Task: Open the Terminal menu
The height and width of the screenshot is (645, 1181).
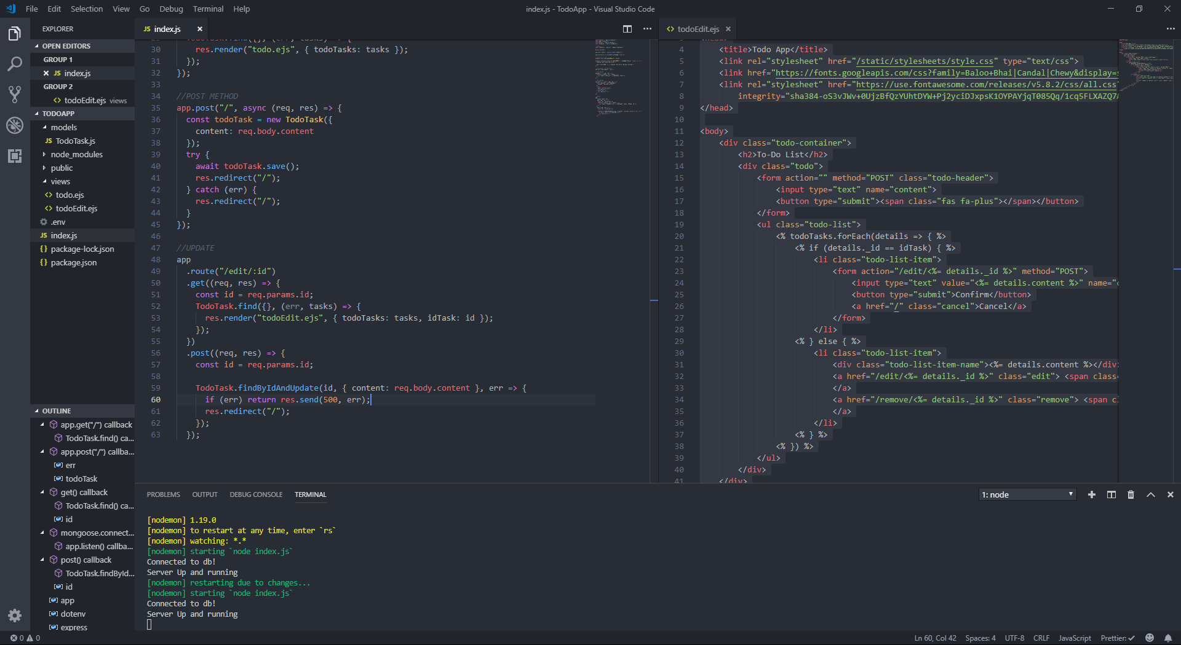Action: 207,9
